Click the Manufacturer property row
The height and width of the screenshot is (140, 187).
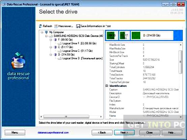pos(142,108)
